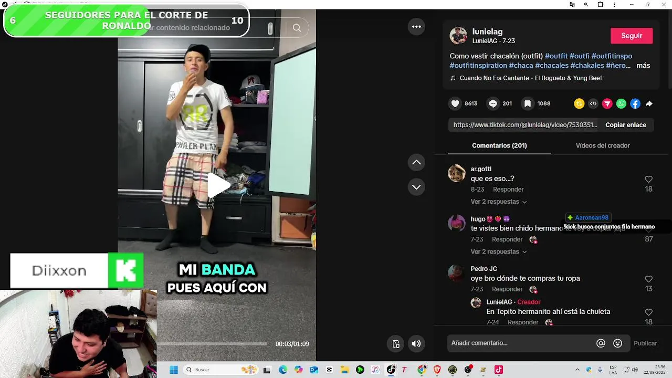Viewport: 672px width, 378px height.
Task: Seek in the video progress bar
Action: point(212,344)
